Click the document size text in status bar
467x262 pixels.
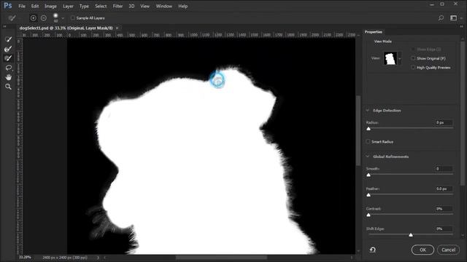65,258
